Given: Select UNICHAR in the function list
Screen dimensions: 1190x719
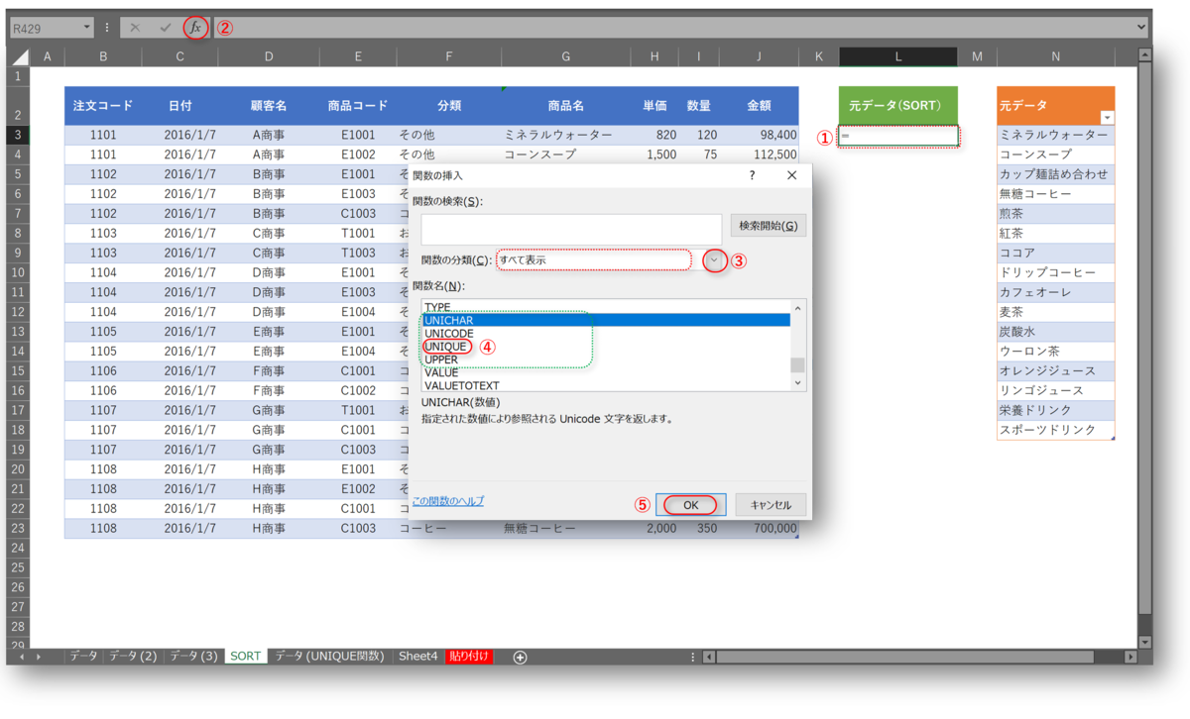Looking at the screenshot, I should coord(606,321).
